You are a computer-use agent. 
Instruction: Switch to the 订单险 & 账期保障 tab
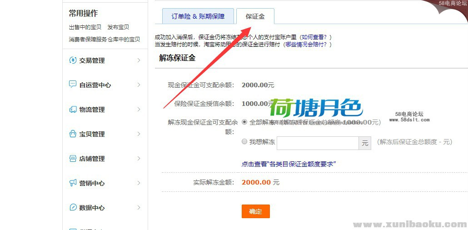point(198,16)
